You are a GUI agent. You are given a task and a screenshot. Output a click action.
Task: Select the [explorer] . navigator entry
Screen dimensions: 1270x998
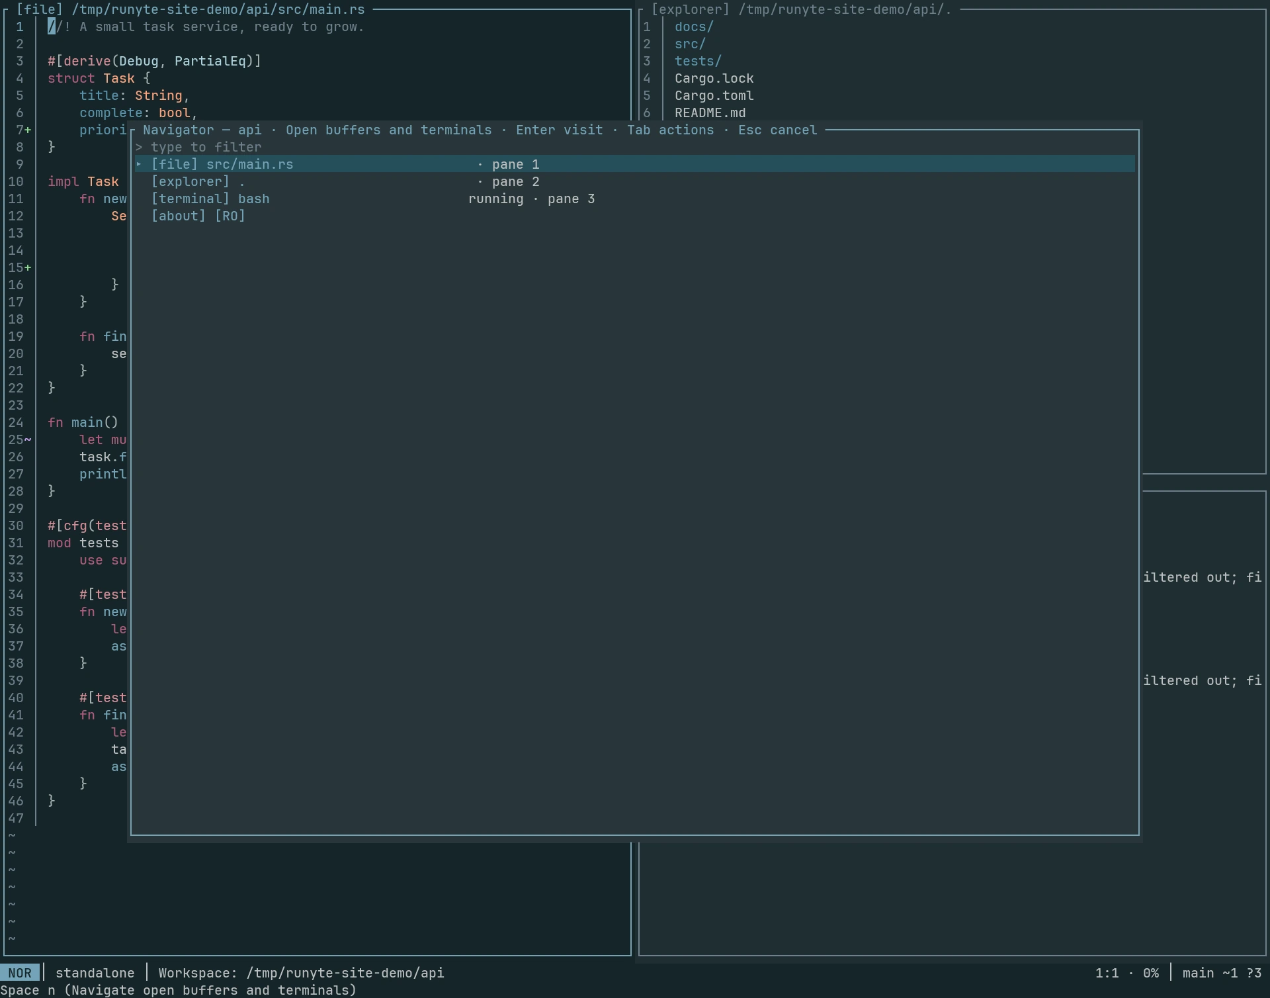point(635,181)
